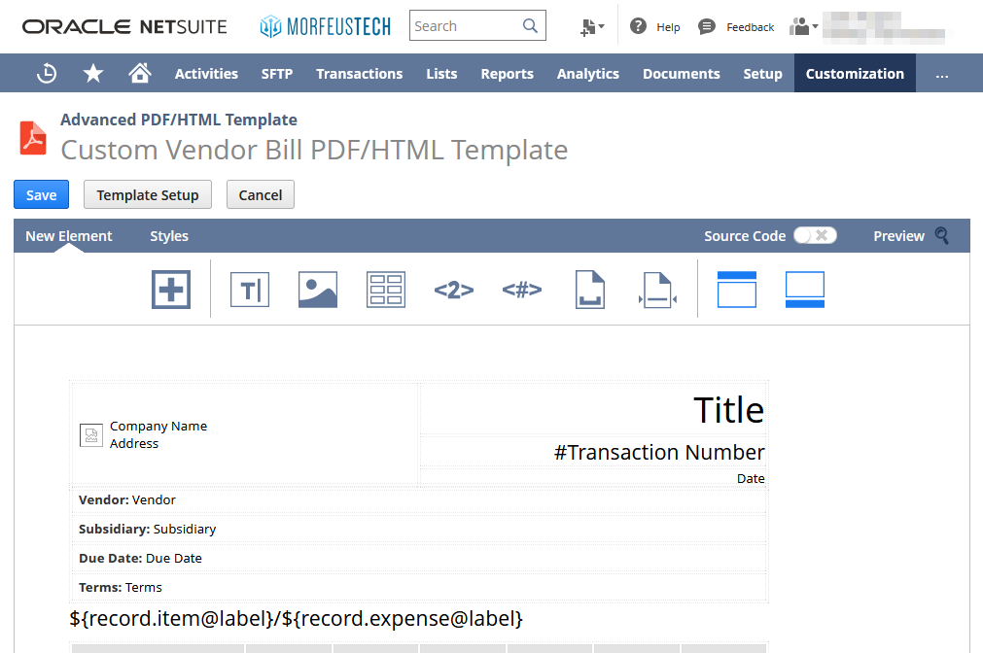Open Template Setup
This screenshot has height=653, width=983.
click(x=147, y=194)
